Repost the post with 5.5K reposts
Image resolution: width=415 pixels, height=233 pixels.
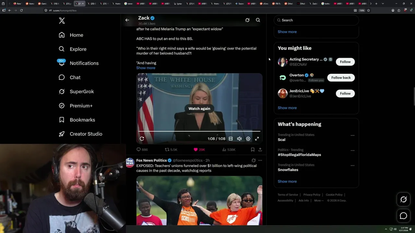point(171,150)
